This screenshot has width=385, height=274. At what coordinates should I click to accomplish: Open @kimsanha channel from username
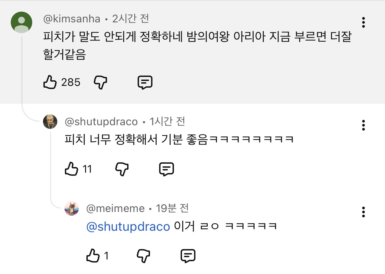[72, 19]
